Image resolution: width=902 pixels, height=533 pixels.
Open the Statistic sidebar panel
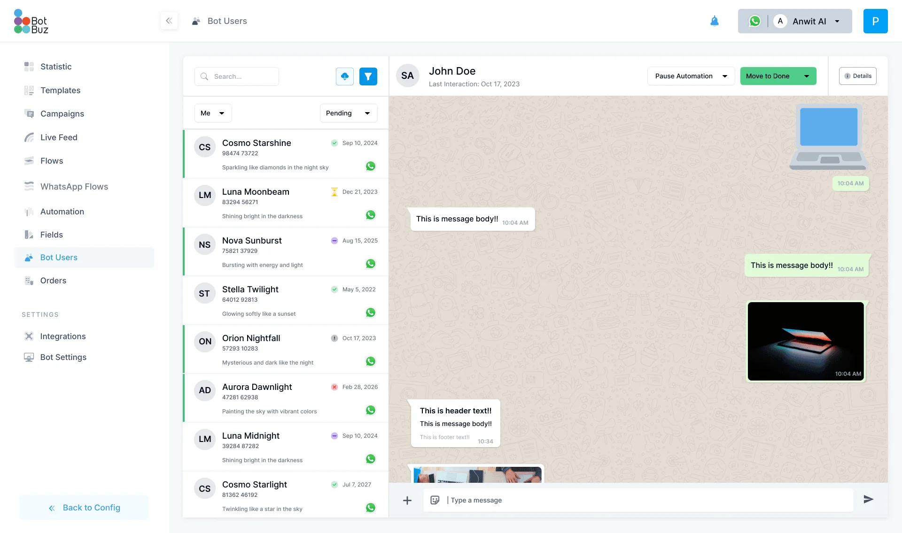pyautogui.click(x=55, y=67)
